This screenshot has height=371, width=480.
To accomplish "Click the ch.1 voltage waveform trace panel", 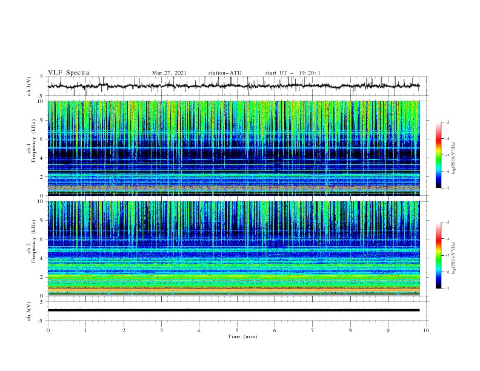I will click(x=238, y=86).
